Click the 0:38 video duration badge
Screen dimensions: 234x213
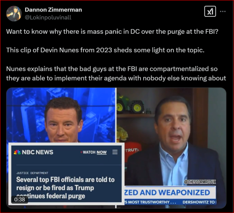[20, 199]
